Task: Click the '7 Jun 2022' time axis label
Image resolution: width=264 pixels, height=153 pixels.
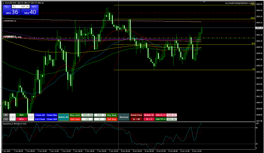Action: pyautogui.click(x=6, y=151)
